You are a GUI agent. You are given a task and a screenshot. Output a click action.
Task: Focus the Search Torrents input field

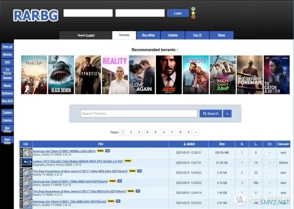pos(139,113)
